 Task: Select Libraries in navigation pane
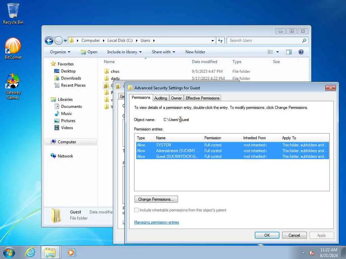[x=65, y=99]
